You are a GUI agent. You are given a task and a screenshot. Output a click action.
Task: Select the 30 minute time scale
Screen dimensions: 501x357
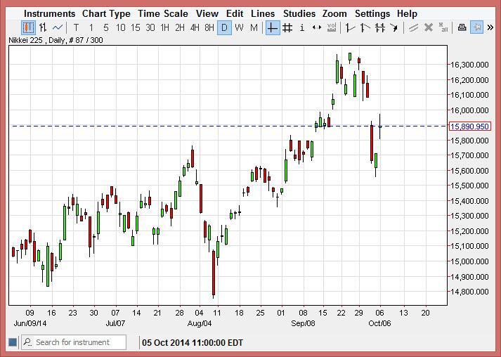tap(150, 28)
